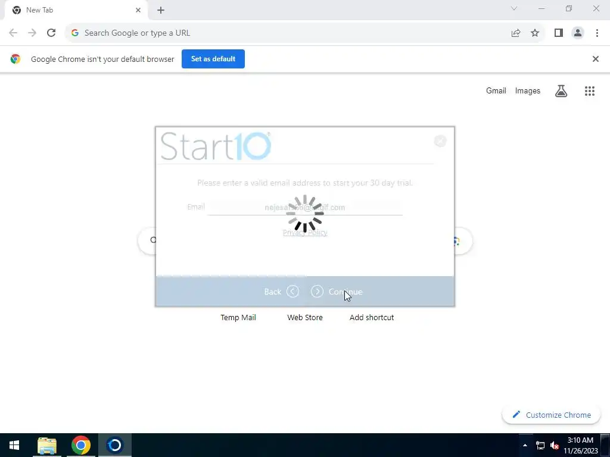Close the Start10 dialog

pos(440,141)
